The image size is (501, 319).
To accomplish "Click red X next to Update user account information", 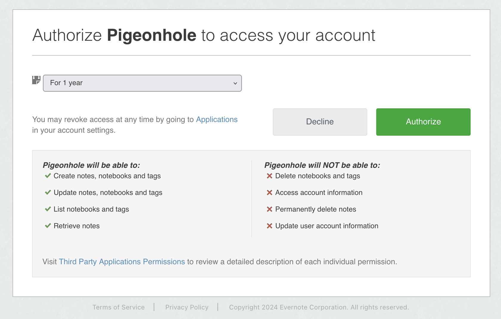I will click(270, 226).
